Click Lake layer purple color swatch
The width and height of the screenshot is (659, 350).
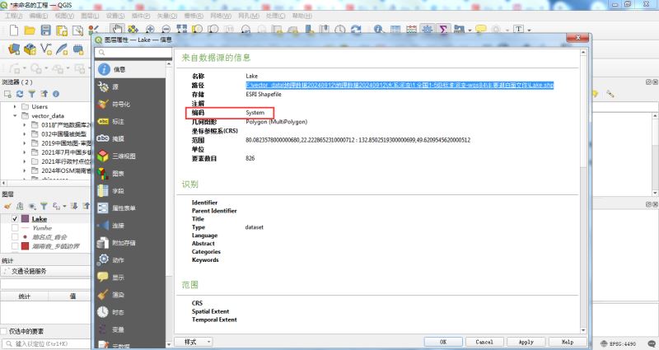pyautogui.click(x=26, y=218)
